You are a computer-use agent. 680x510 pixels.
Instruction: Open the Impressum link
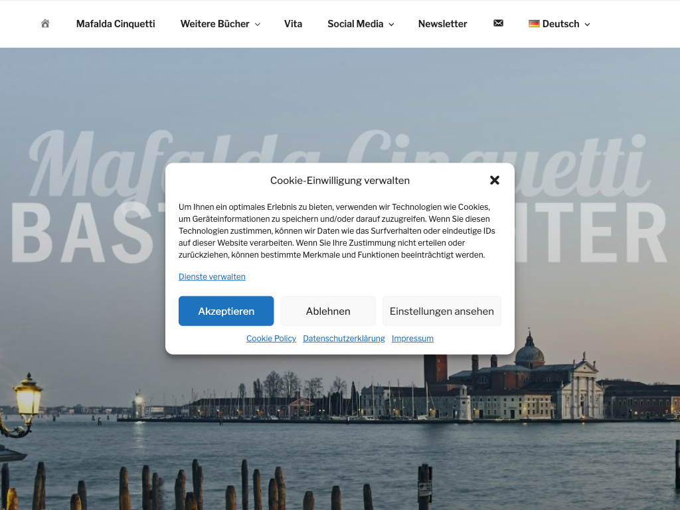coord(412,338)
